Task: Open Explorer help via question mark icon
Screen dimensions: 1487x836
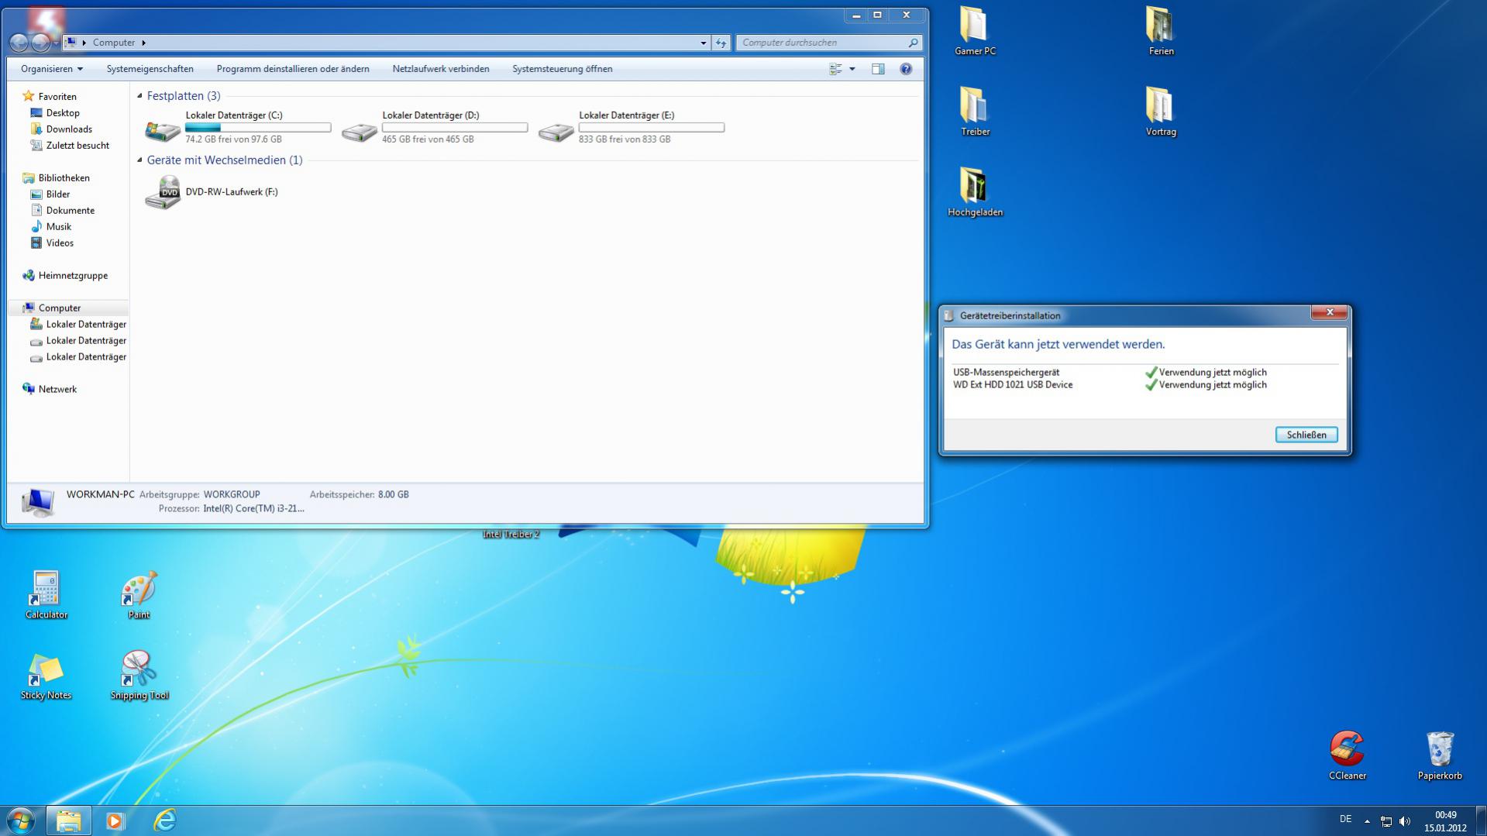Action: (x=906, y=69)
